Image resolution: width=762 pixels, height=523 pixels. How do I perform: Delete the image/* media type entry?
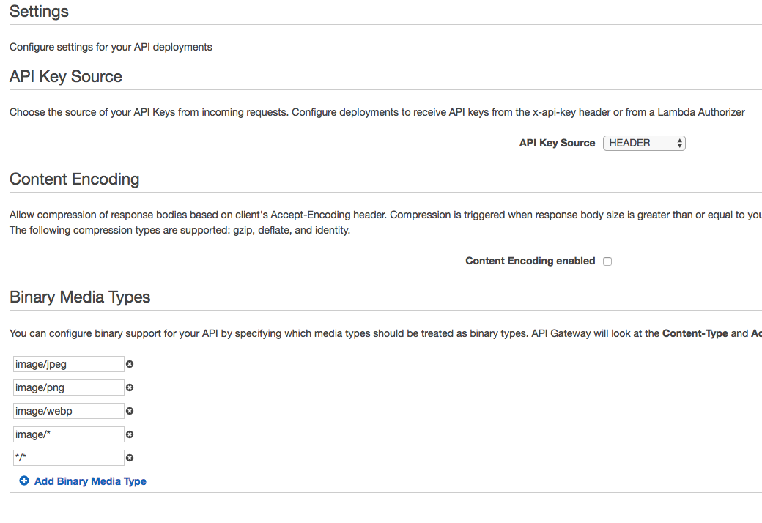[x=130, y=434]
